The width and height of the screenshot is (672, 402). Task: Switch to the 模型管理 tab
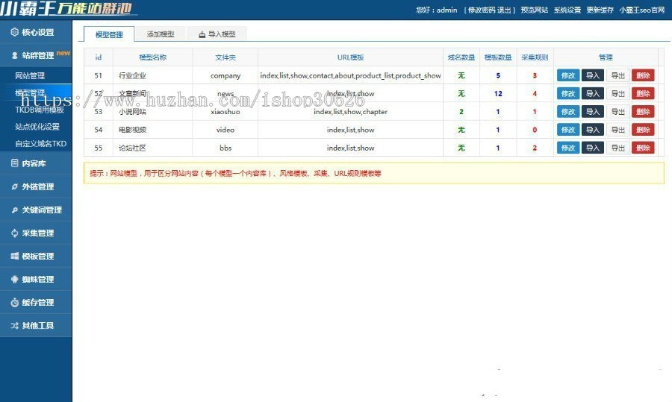109,34
